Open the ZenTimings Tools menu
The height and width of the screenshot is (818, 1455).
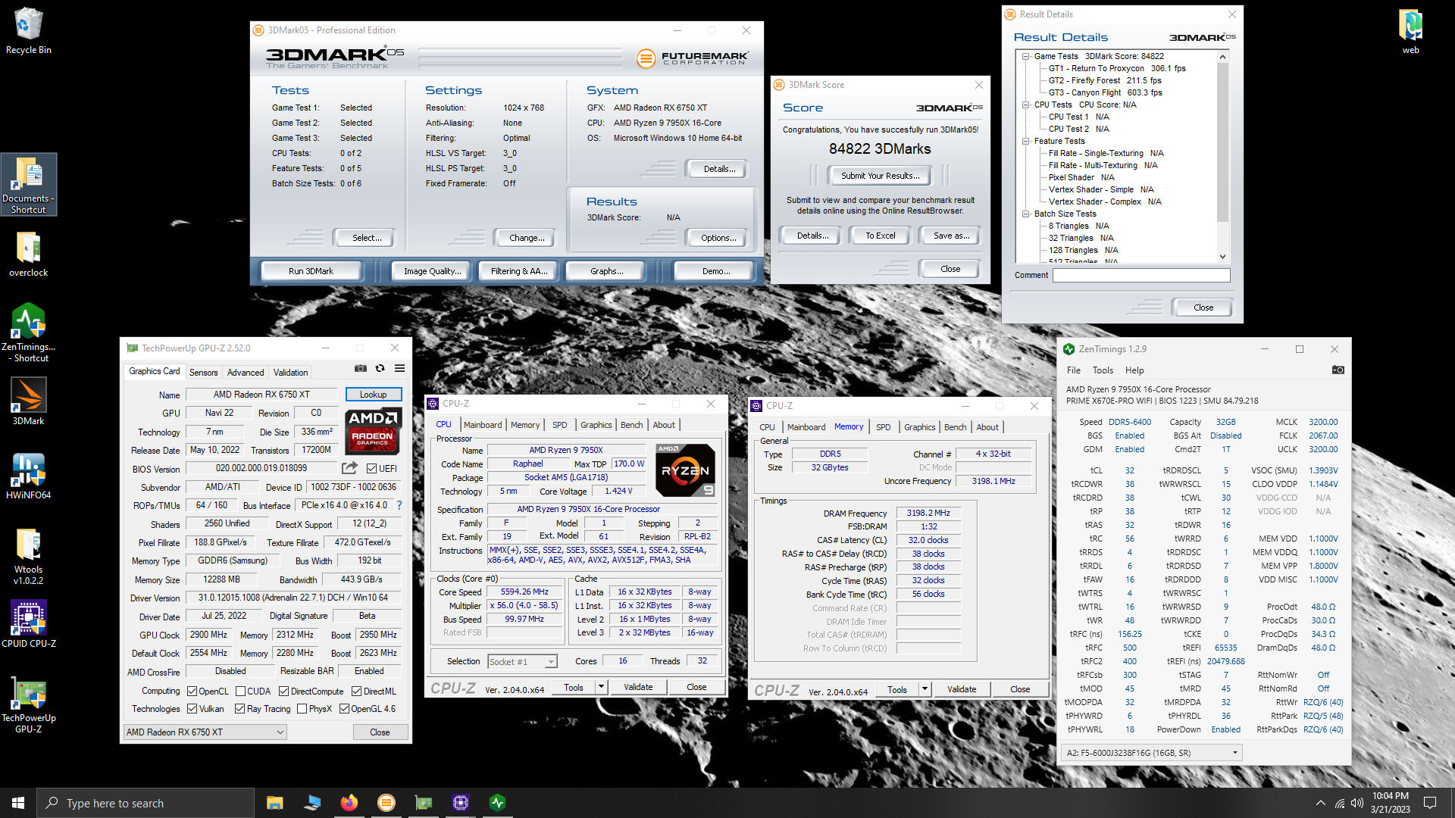(1103, 370)
